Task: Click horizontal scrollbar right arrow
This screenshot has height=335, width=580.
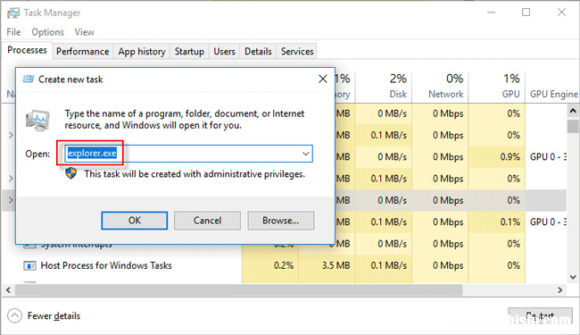Action: click(x=560, y=289)
